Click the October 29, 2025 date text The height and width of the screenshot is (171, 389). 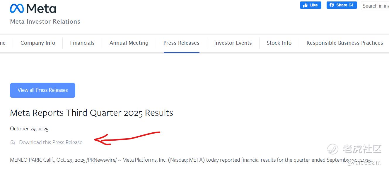pyautogui.click(x=29, y=129)
